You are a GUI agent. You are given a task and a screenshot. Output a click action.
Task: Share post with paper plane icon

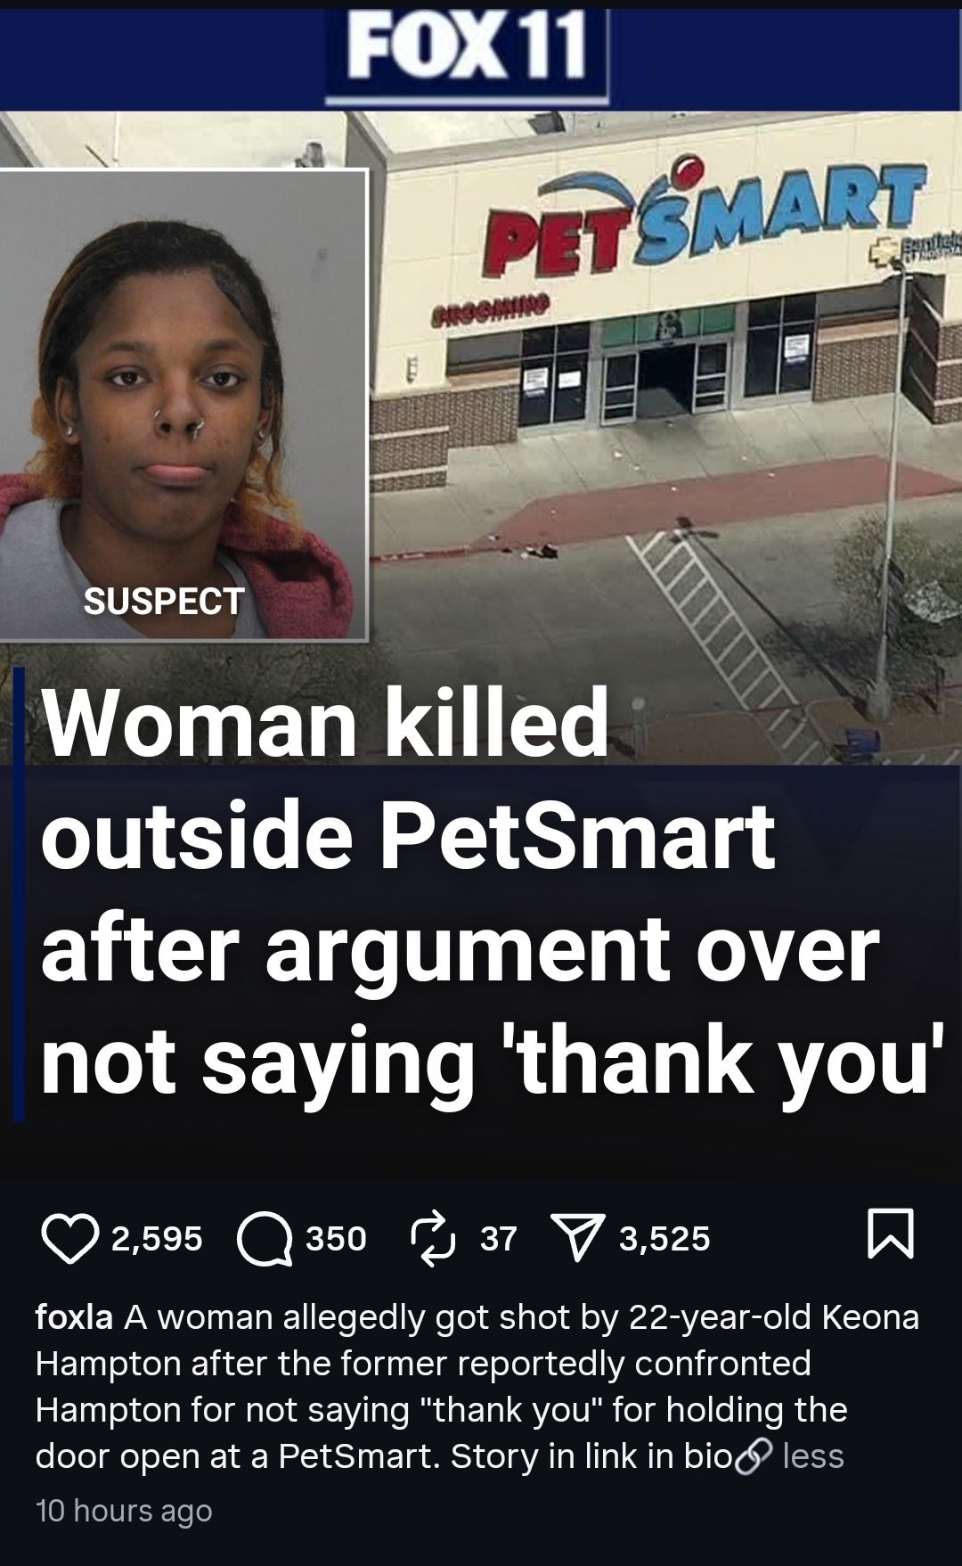point(578,1240)
